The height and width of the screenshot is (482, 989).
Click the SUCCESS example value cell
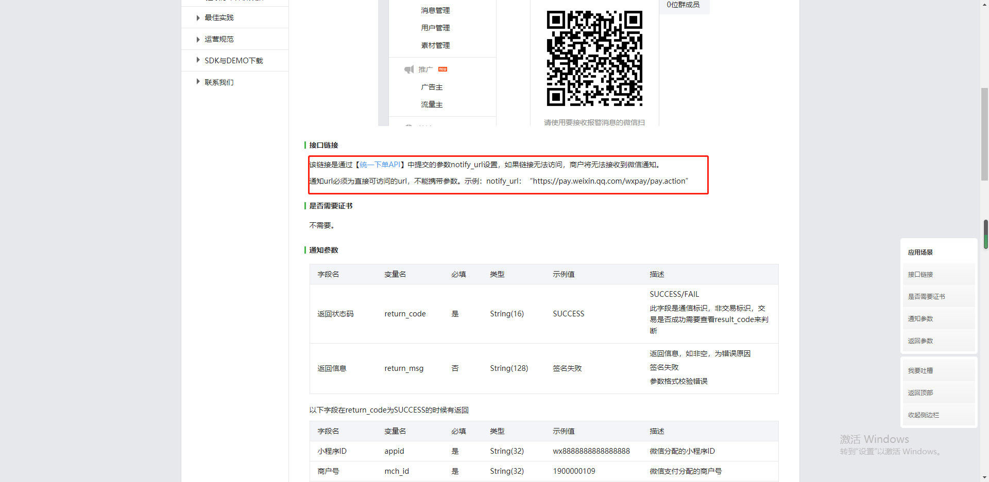569,314
